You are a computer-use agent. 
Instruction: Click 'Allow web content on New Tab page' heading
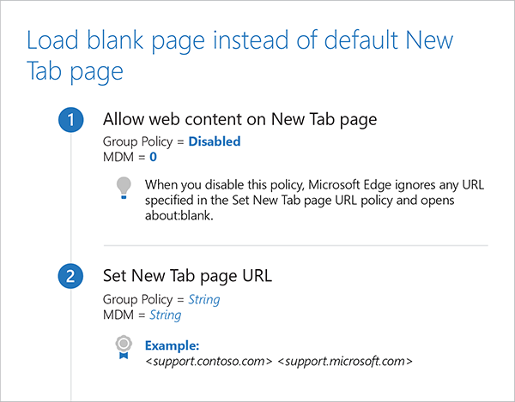click(x=239, y=119)
